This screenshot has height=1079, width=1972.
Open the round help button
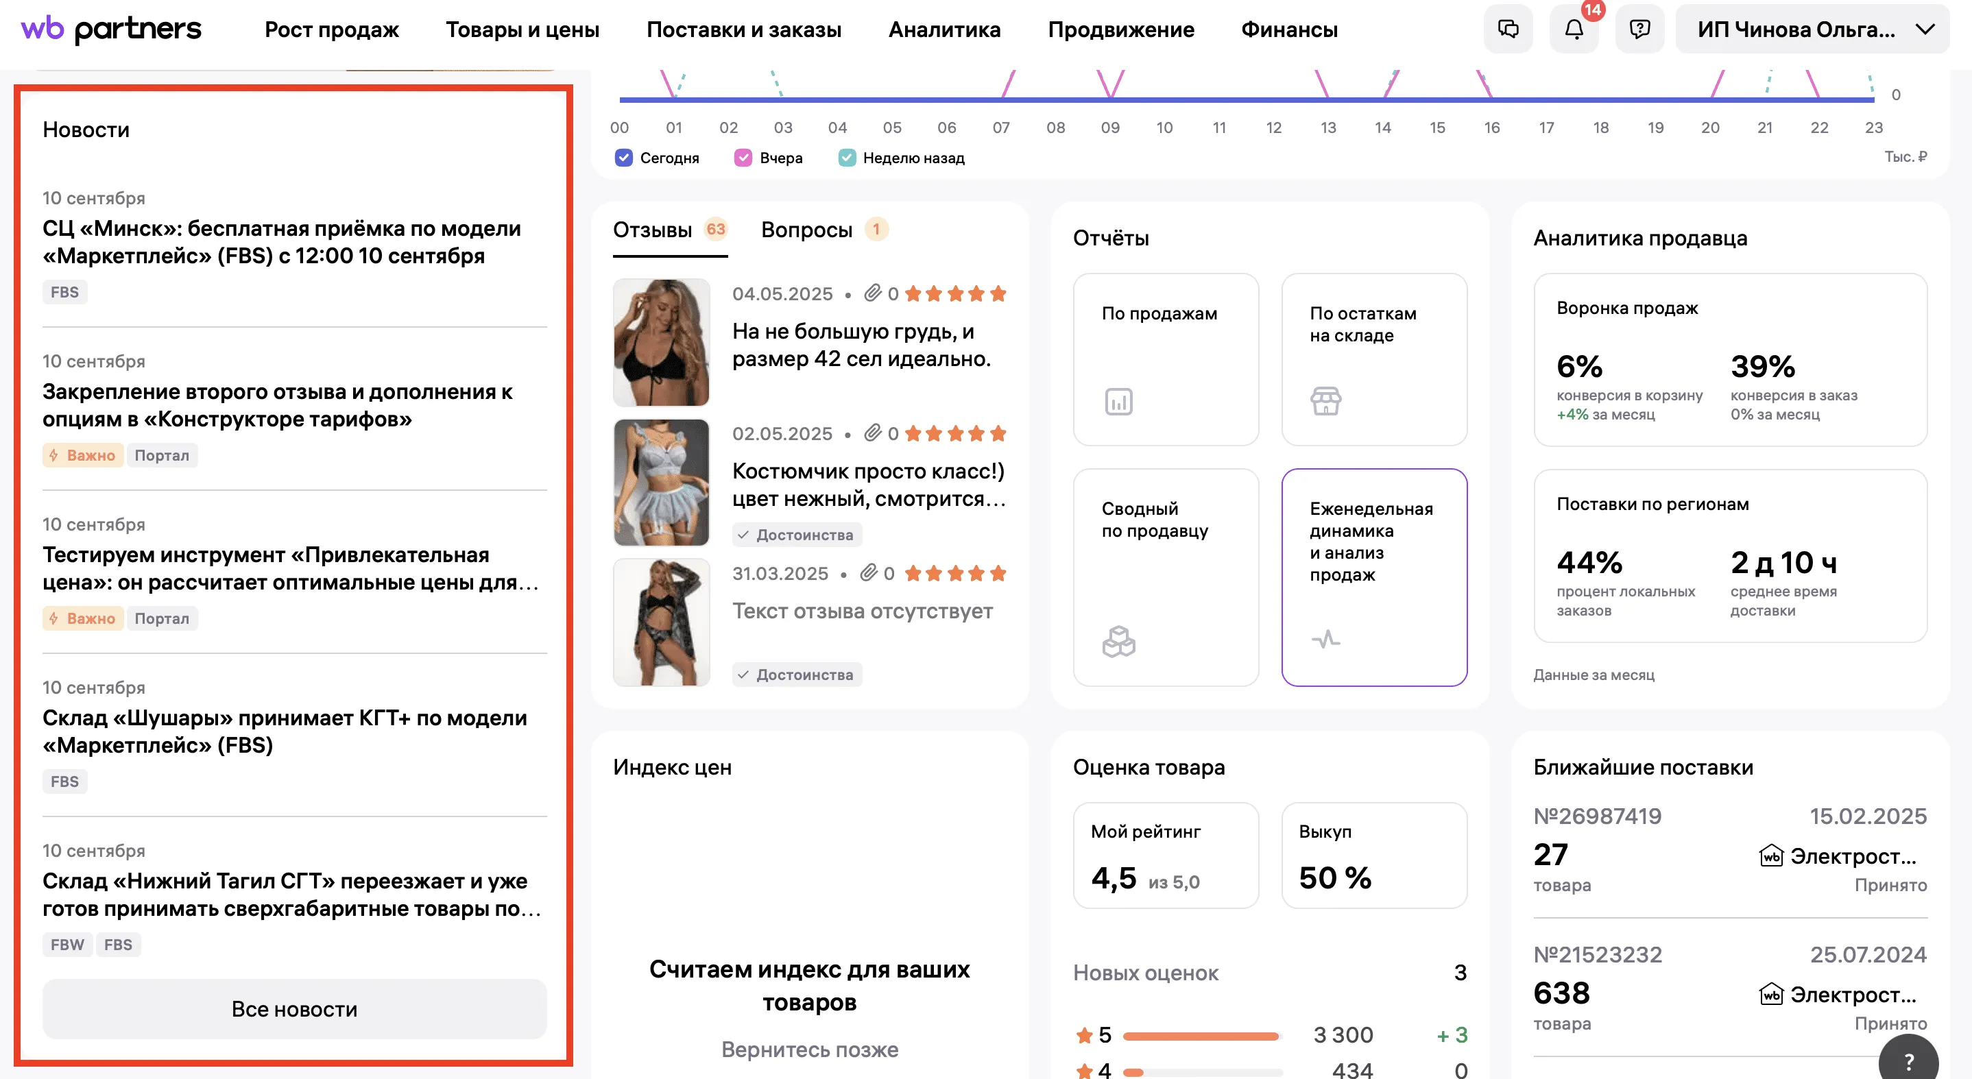(x=1908, y=1060)
